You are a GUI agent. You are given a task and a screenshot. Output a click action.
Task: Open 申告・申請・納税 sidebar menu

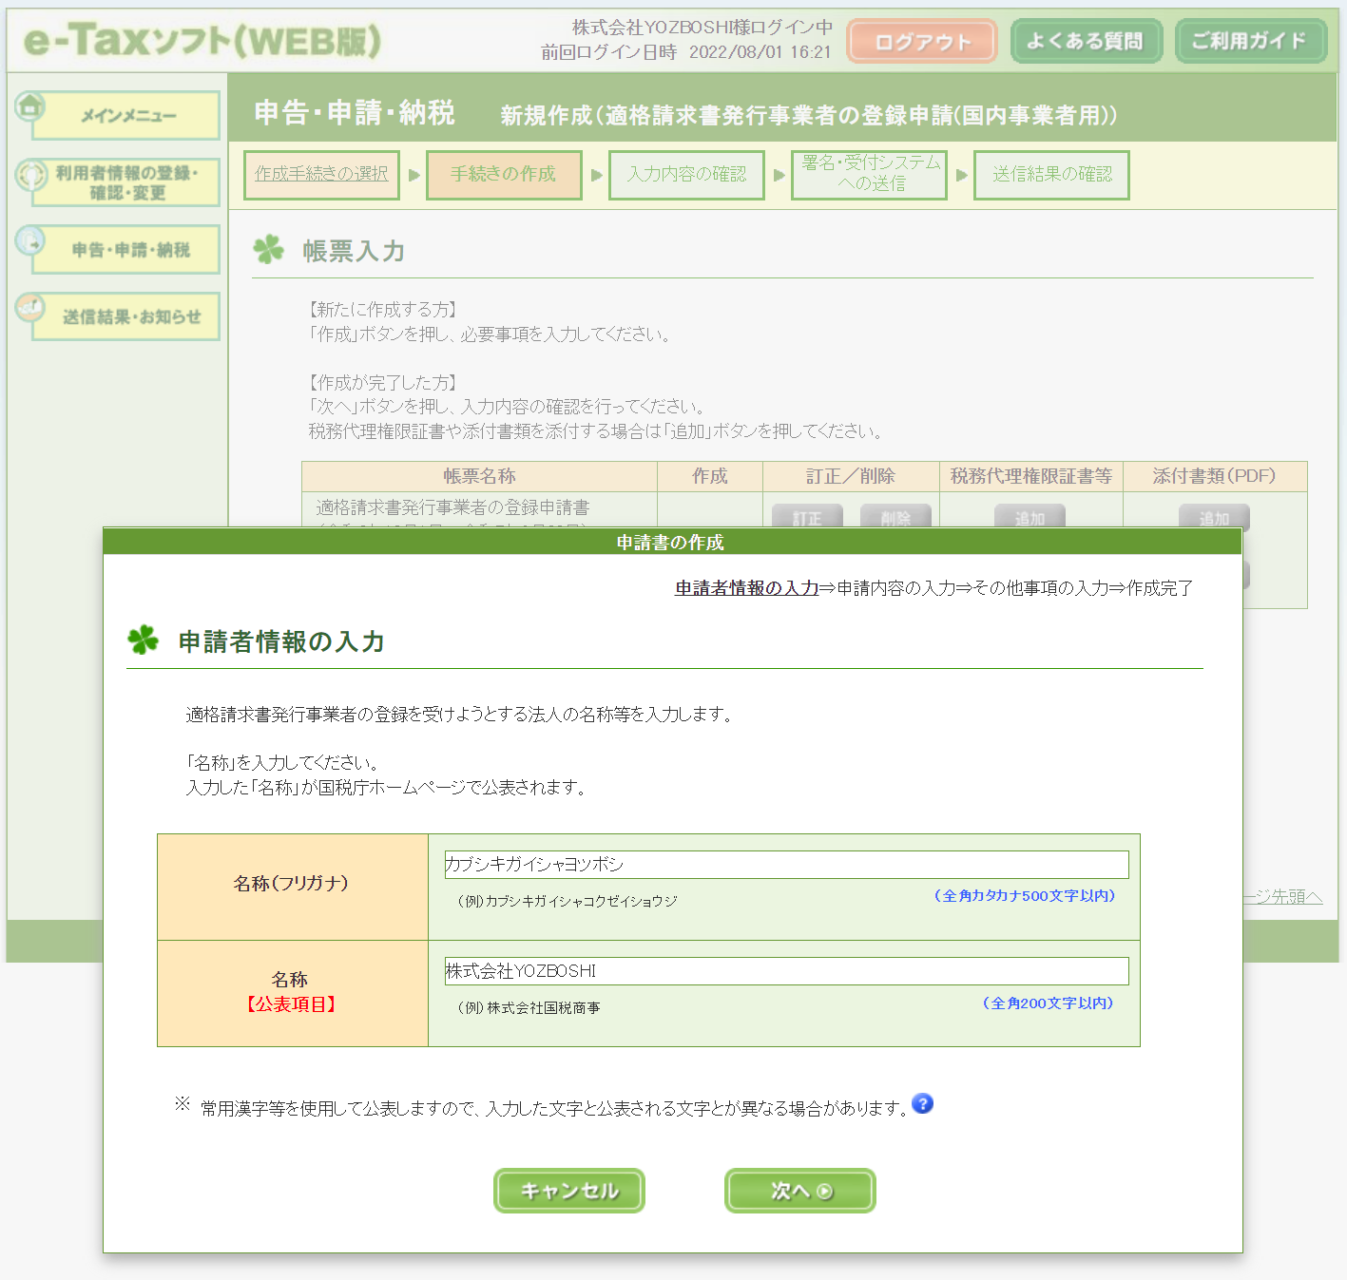point(126,249)
